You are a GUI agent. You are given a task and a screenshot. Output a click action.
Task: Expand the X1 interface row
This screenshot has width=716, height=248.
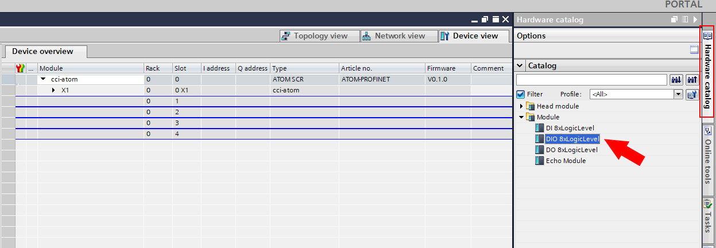(x=54, y=90)
